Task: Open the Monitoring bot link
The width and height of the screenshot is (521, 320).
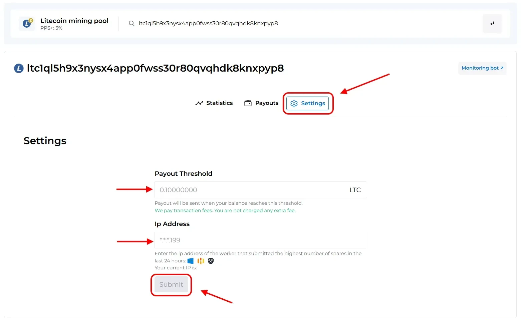Action: [482, 68]
